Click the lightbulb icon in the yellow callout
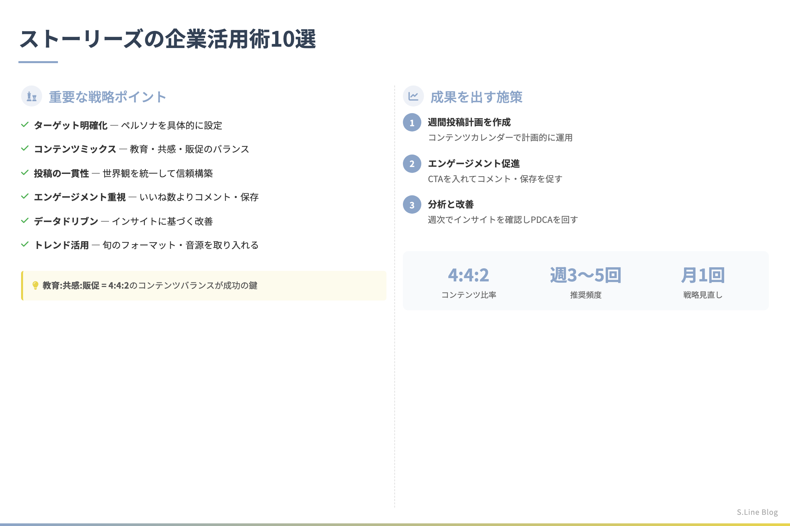 [35, 285]
